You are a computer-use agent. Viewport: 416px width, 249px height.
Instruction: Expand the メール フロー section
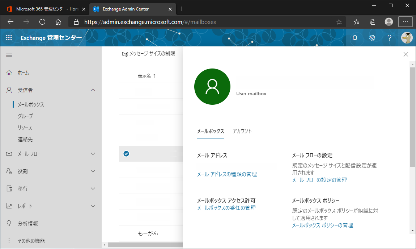[x=93, y=154]
